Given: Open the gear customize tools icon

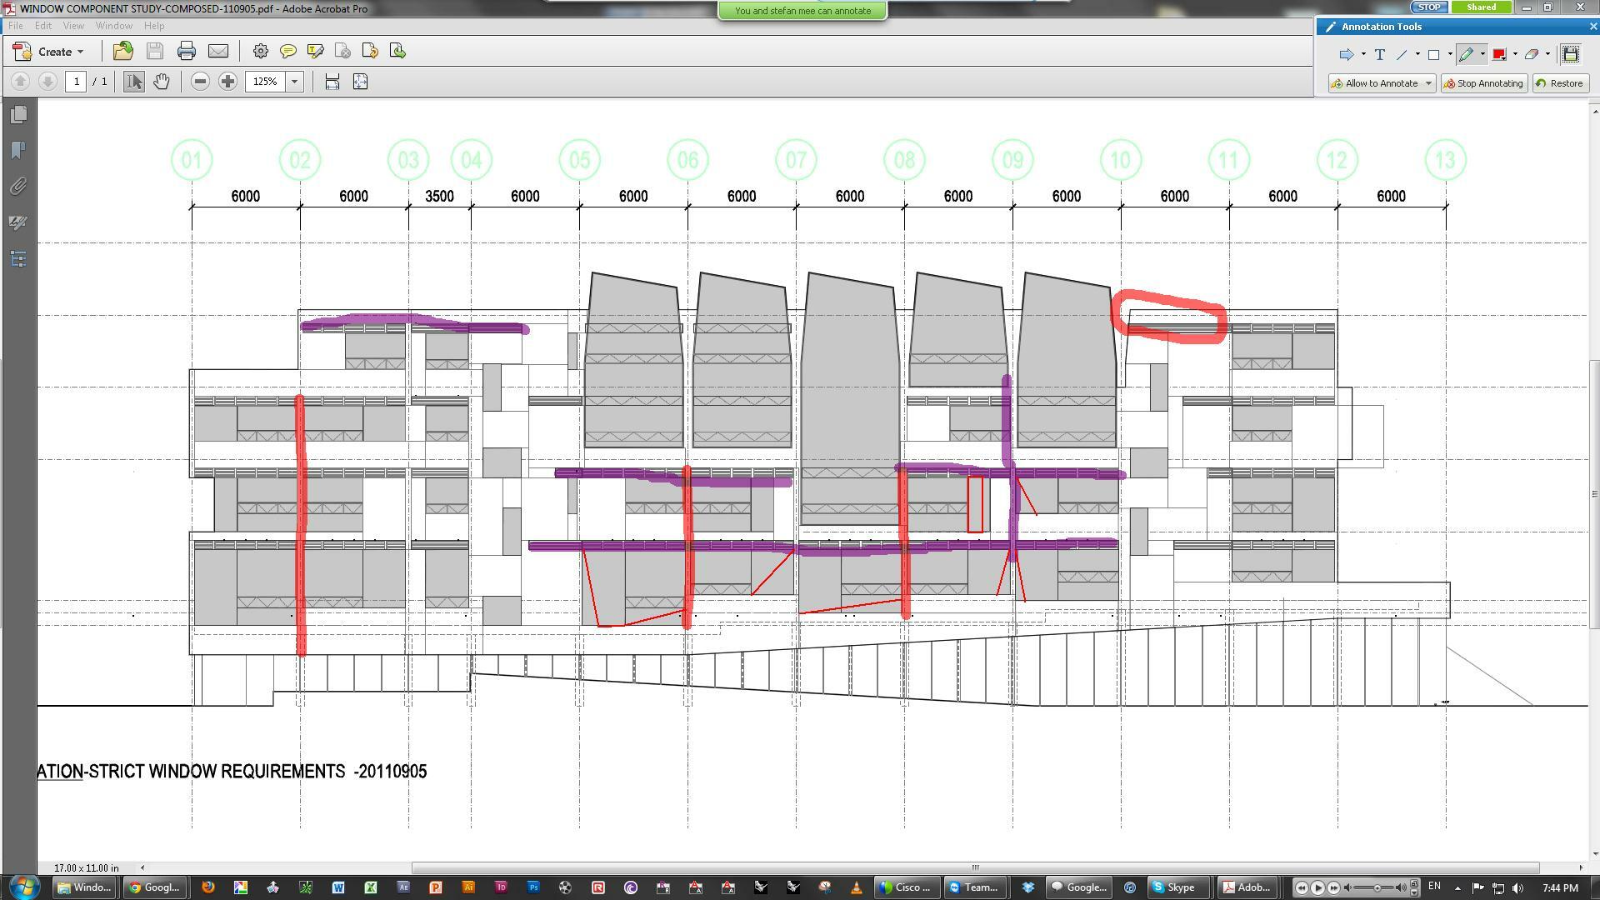Looking at the screenshot, I should click(261, 52).
